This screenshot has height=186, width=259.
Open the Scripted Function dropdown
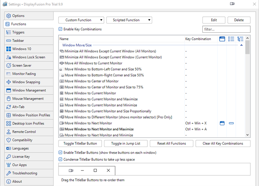pos(129,20)
